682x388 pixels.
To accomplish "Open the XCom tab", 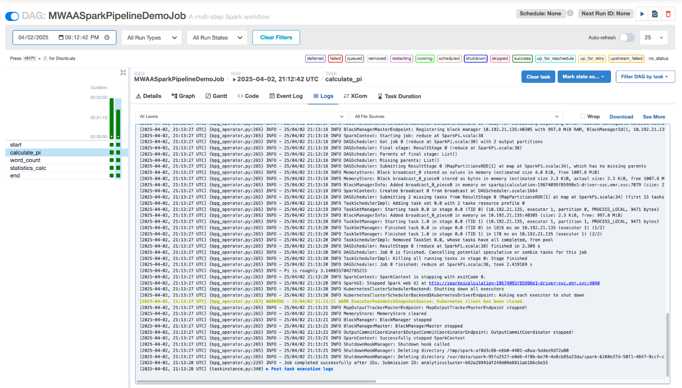I will (355, 96).
